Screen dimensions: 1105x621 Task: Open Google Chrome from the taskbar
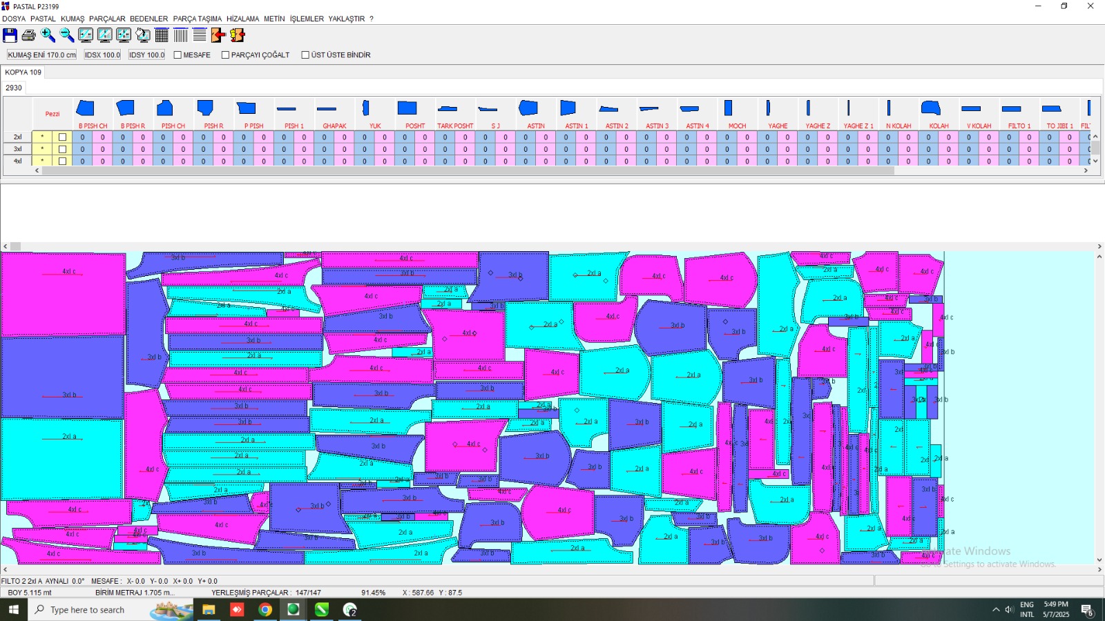tap(265, 610)
